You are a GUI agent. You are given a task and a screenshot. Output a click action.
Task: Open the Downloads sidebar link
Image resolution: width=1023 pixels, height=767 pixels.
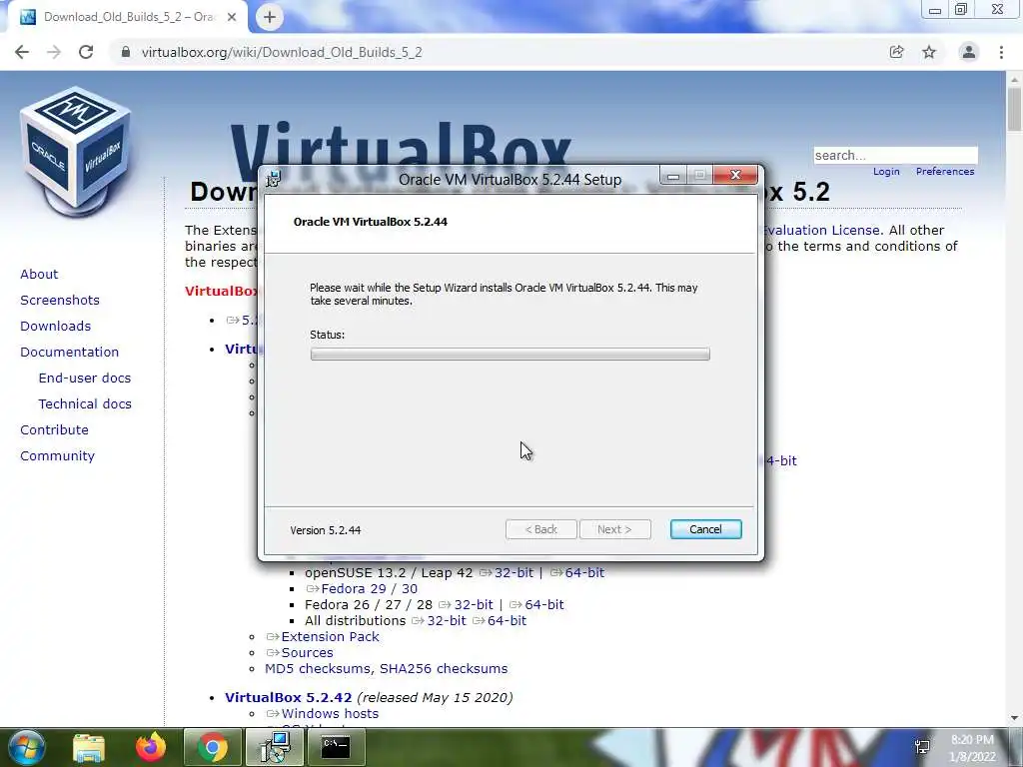[x=56, y=327]
